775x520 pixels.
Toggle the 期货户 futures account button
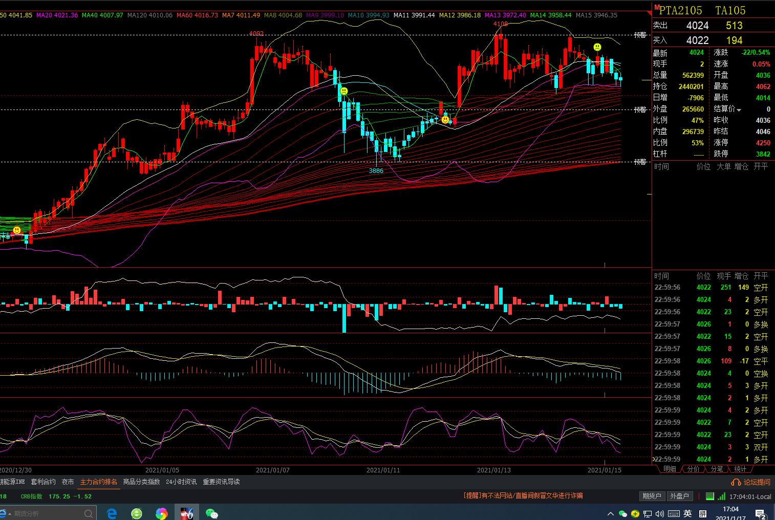pyautogui.click(x=652, y=496)
